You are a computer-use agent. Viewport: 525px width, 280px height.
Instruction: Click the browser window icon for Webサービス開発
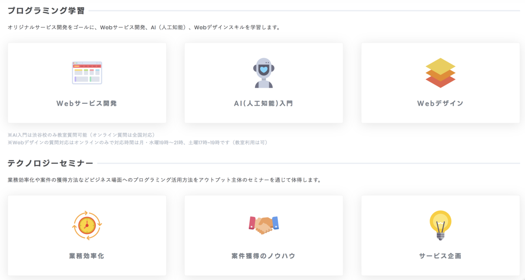pos(86,72)
